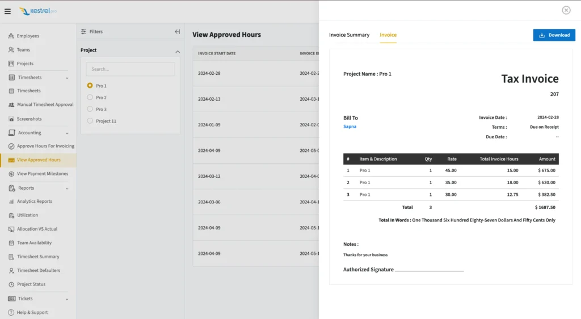Viewport: 581px width, 319px height.
Task: Click the Invoice Start Date column header
Action: pos(217,53)
